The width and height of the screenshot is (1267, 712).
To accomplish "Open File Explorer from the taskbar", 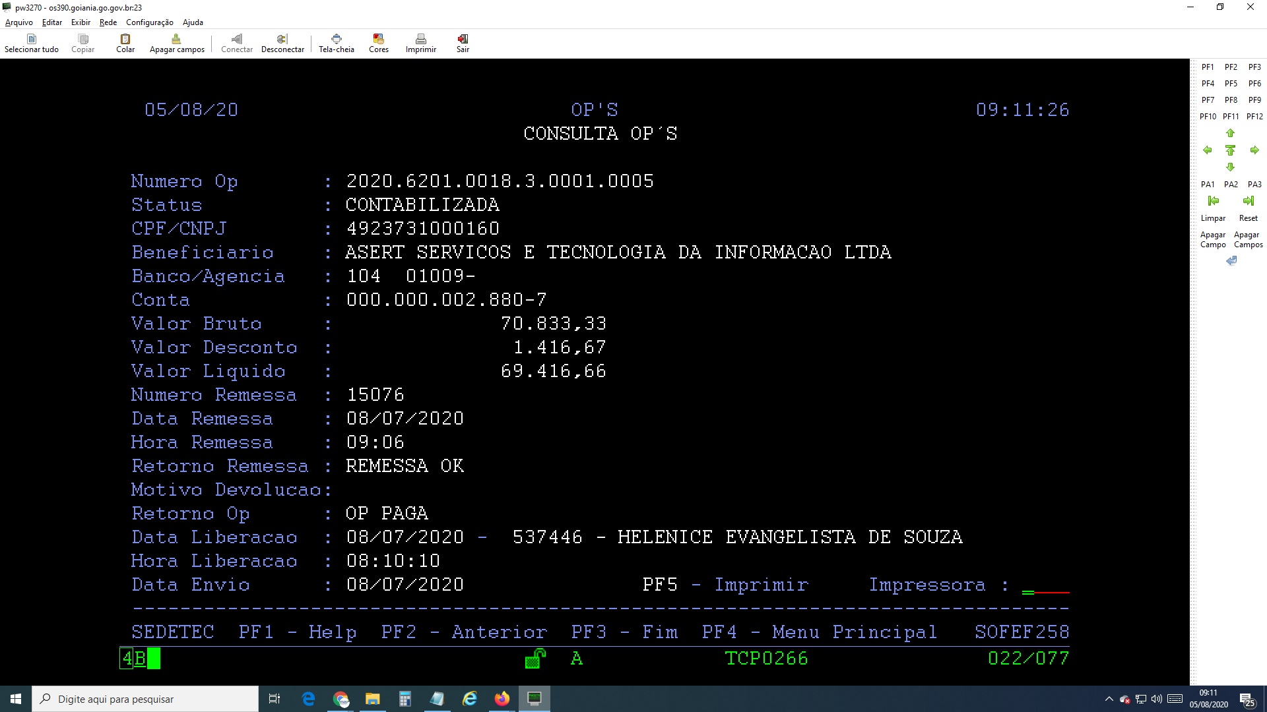I will (372, 699).
